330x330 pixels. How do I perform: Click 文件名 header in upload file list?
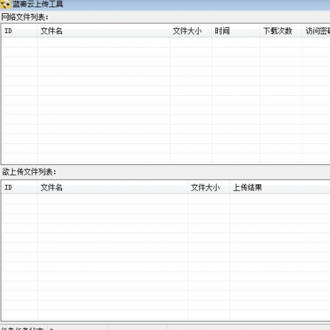tap(112, 187)
